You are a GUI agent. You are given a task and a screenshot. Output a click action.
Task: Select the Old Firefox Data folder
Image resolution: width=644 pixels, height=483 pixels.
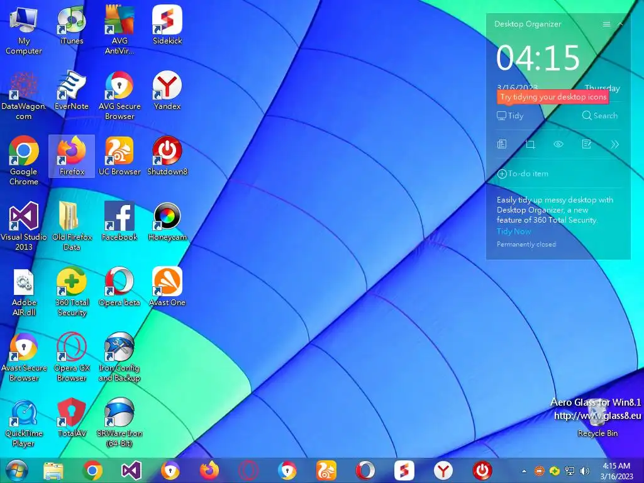[x=72, y=226]
